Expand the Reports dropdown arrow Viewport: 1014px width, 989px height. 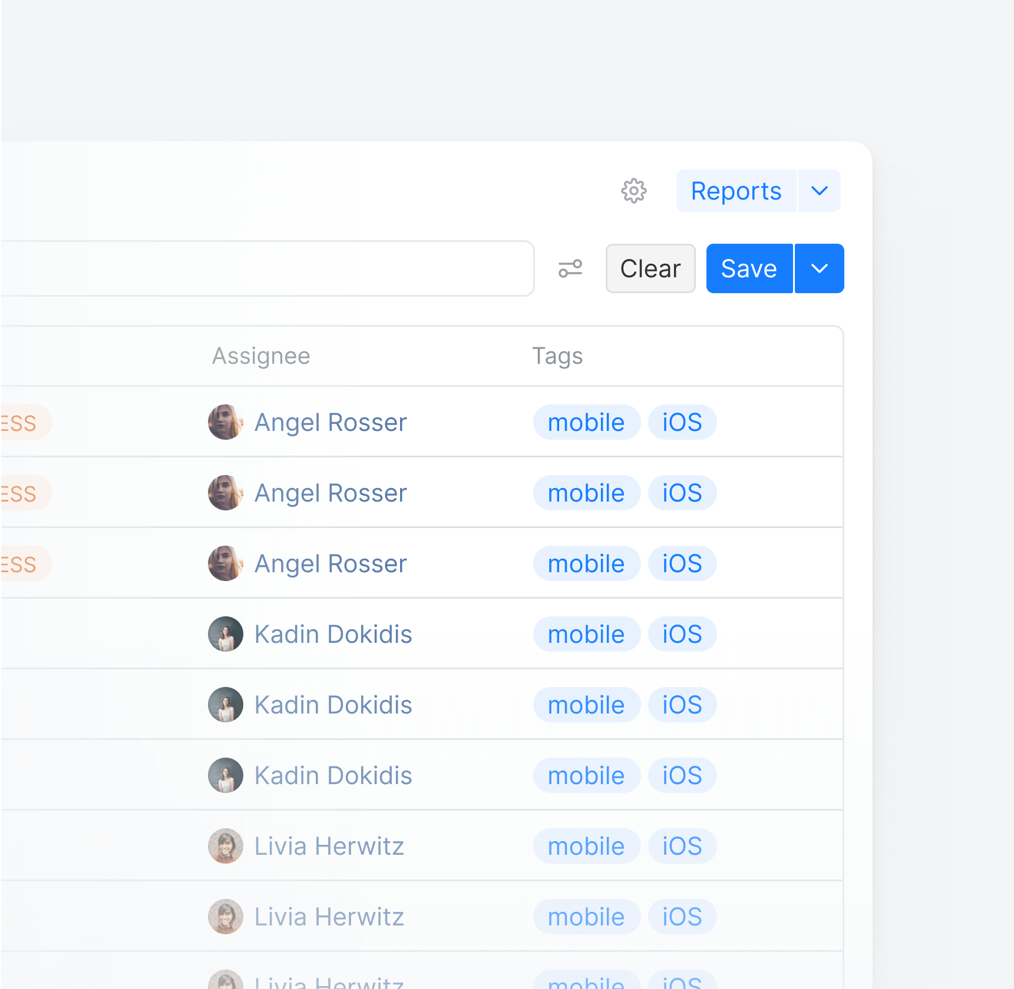pos(820,191)
